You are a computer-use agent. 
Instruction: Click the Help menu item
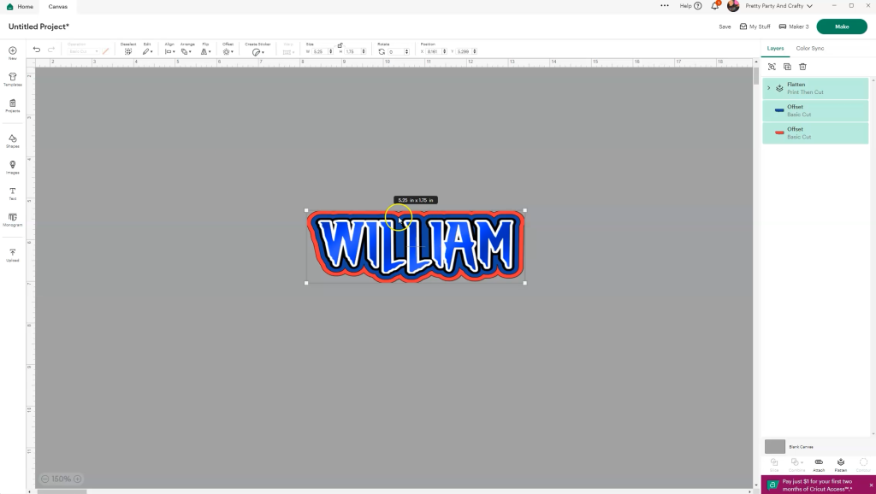click(690, 6)
